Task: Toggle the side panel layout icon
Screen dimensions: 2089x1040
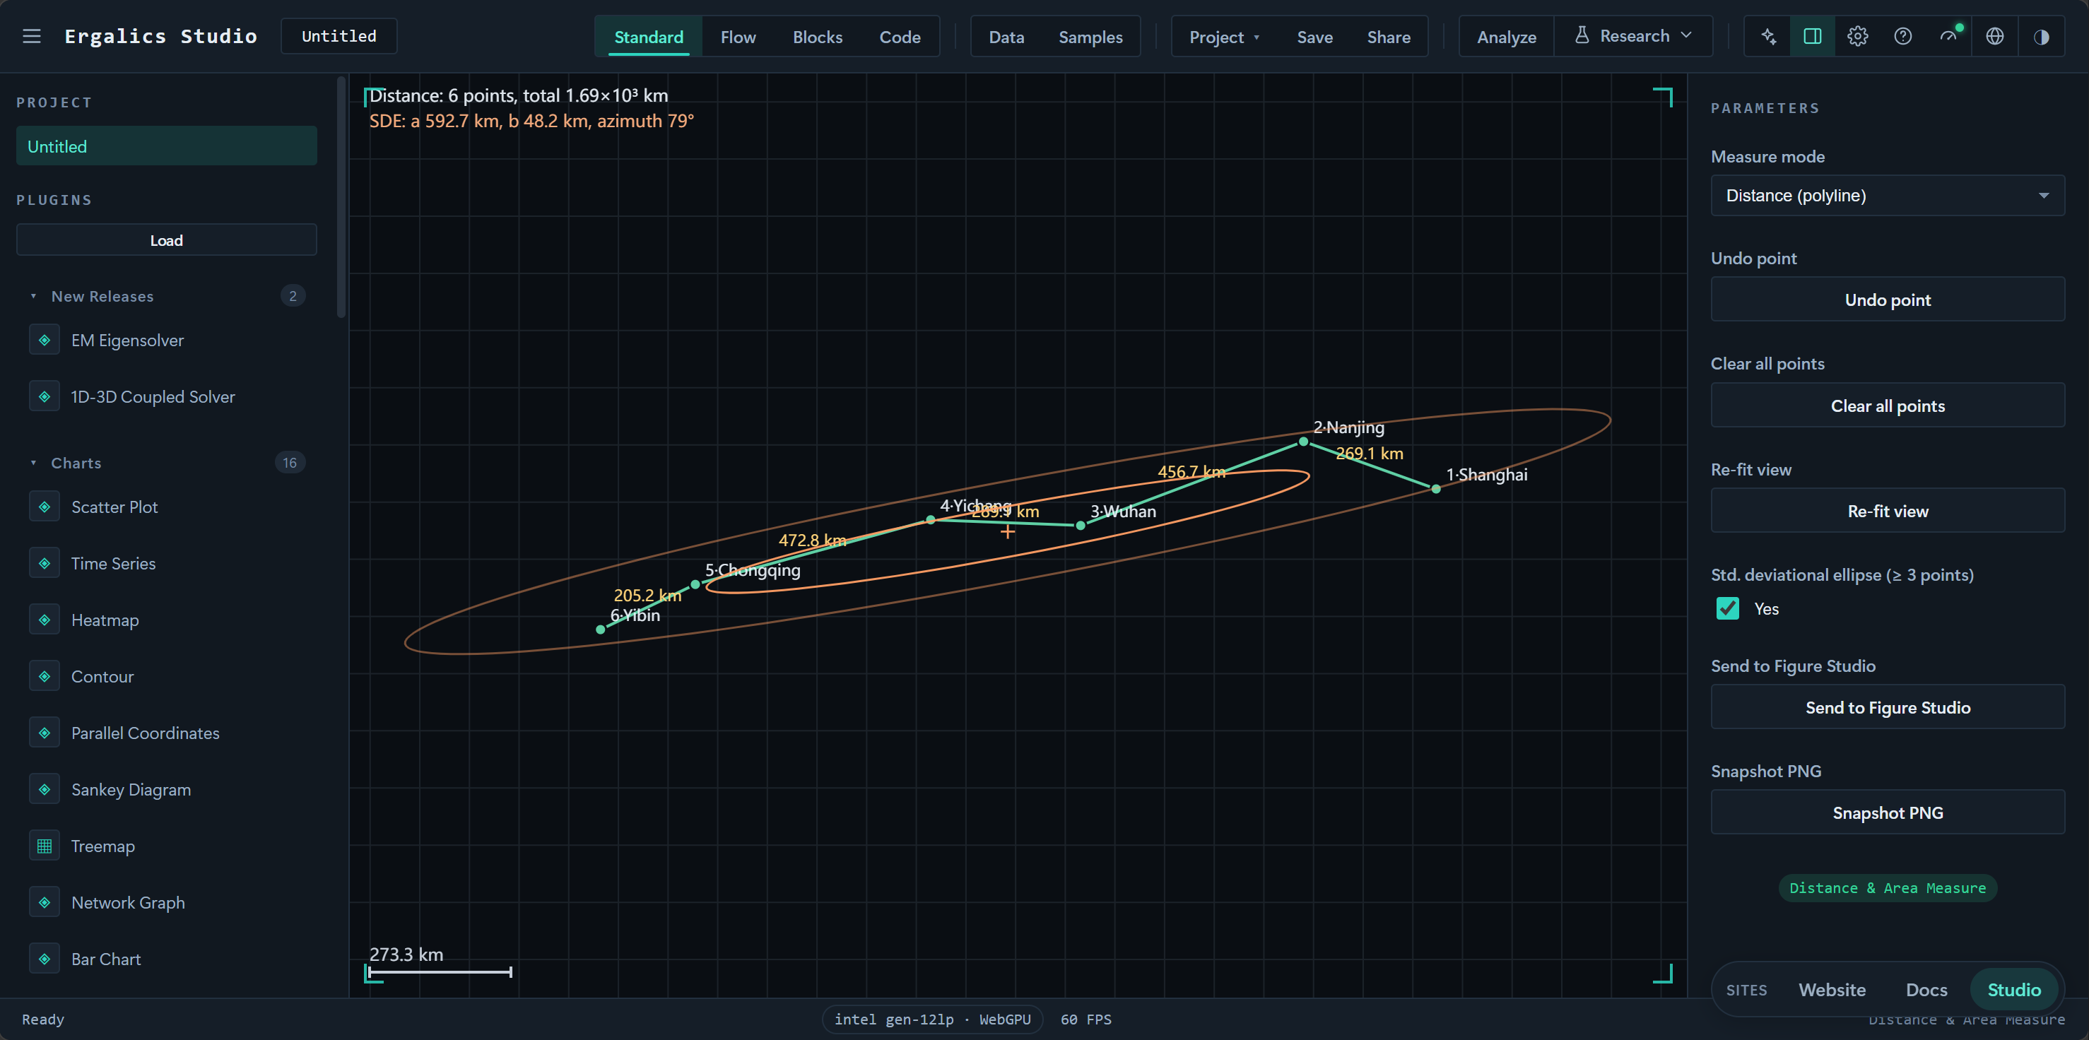Action: (1813, 37)
